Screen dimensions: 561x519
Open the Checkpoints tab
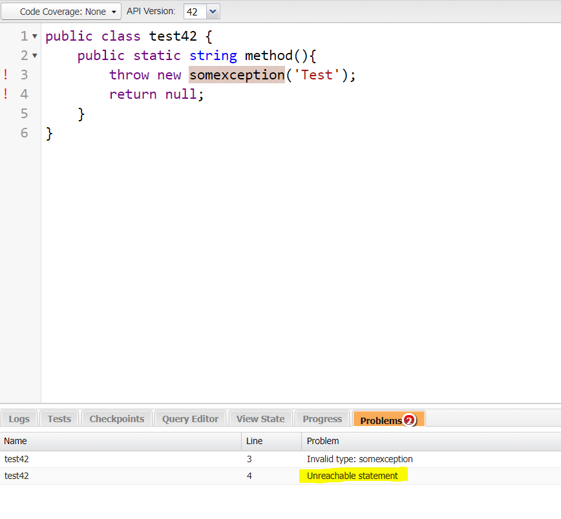[x=116, y=418]
